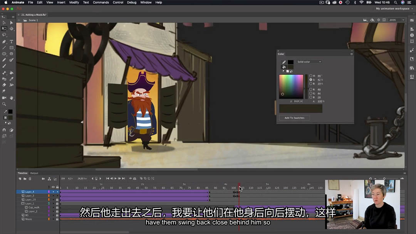
Task: Open the Modify menu
Action: 74,2
